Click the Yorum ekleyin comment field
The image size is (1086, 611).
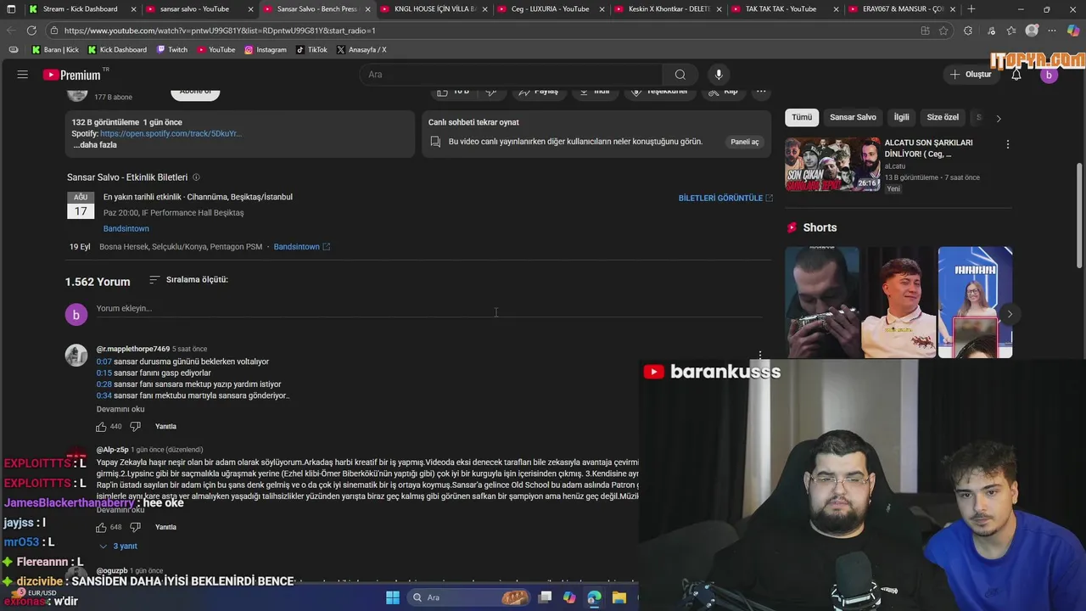click(x=428, y=309)
